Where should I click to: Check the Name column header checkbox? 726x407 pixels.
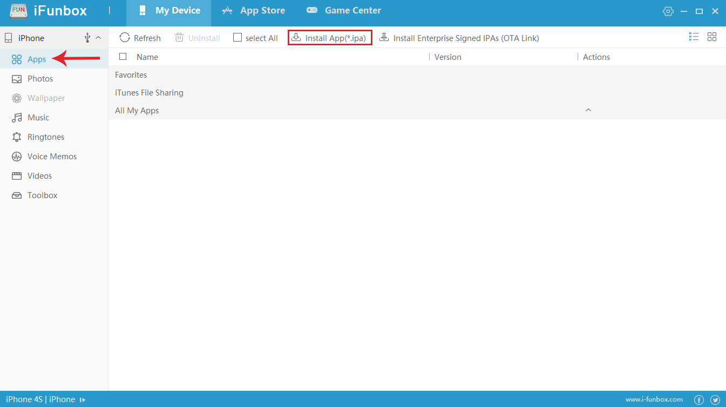pyautogui.click(x=123, y=57)
